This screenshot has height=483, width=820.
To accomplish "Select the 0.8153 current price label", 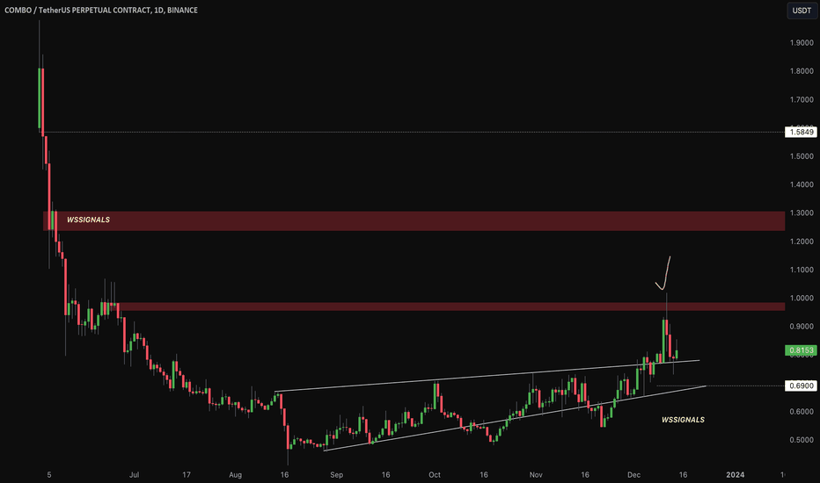I will coord(801,350).
